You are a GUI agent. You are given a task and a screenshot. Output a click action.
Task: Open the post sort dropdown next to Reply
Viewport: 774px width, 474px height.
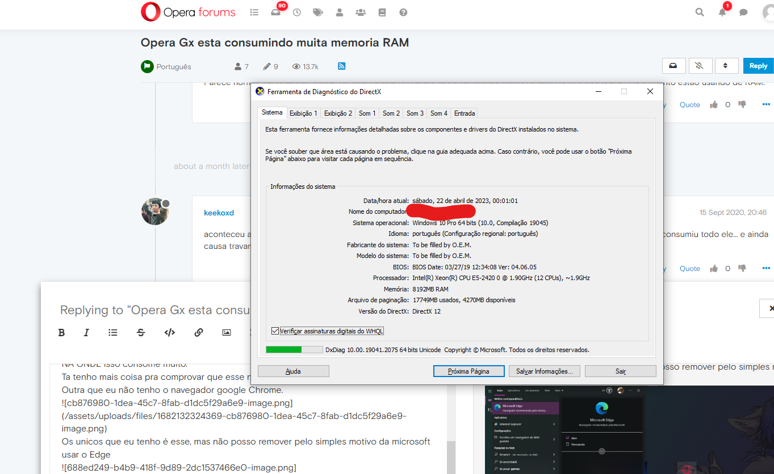pyautogui.click(x=726, y=66)
